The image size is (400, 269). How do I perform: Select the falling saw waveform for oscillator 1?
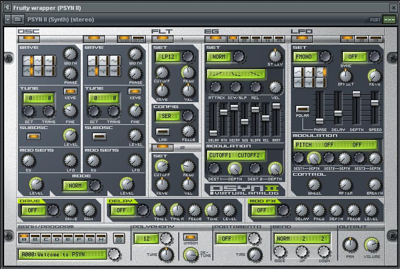point(39,71)
